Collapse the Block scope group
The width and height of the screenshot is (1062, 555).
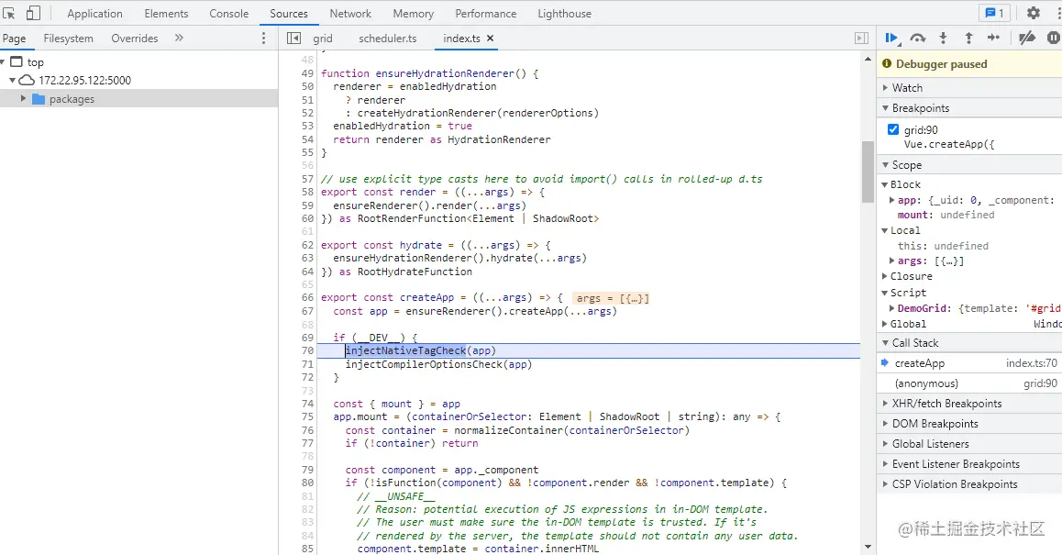point(885,184)
